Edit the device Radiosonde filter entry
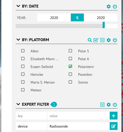123x132 pixels. [x=114, y=126]
